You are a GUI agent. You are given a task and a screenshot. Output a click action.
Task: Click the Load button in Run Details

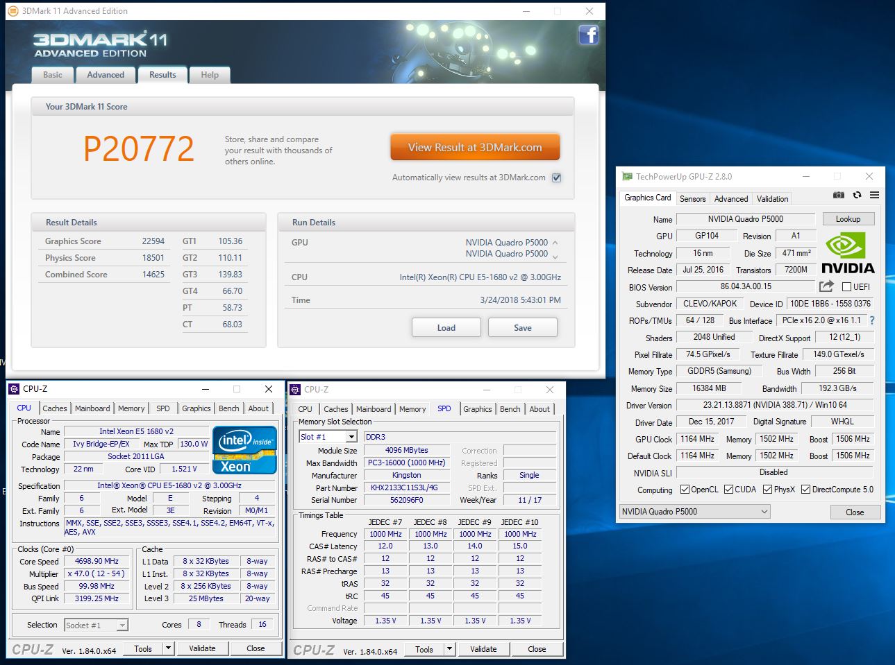[446, 327]
